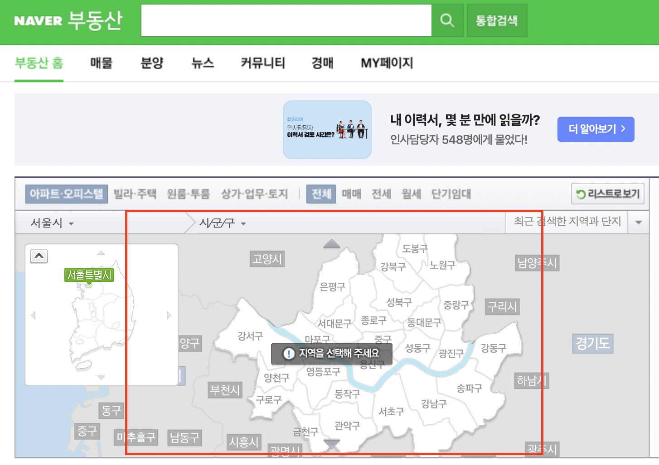659x465 pixels.
Task: Pan mini map down with arrow
Action: pyautogui.click(x=101, y=377)
